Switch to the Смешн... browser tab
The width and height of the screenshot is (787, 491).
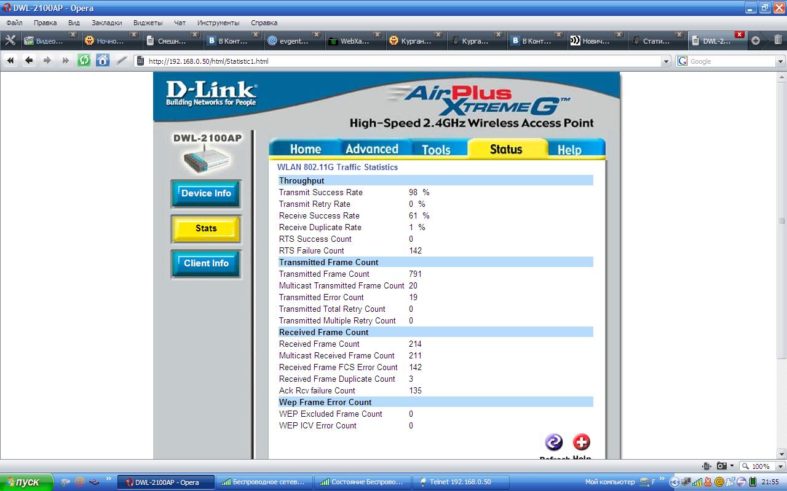[172, 41]
